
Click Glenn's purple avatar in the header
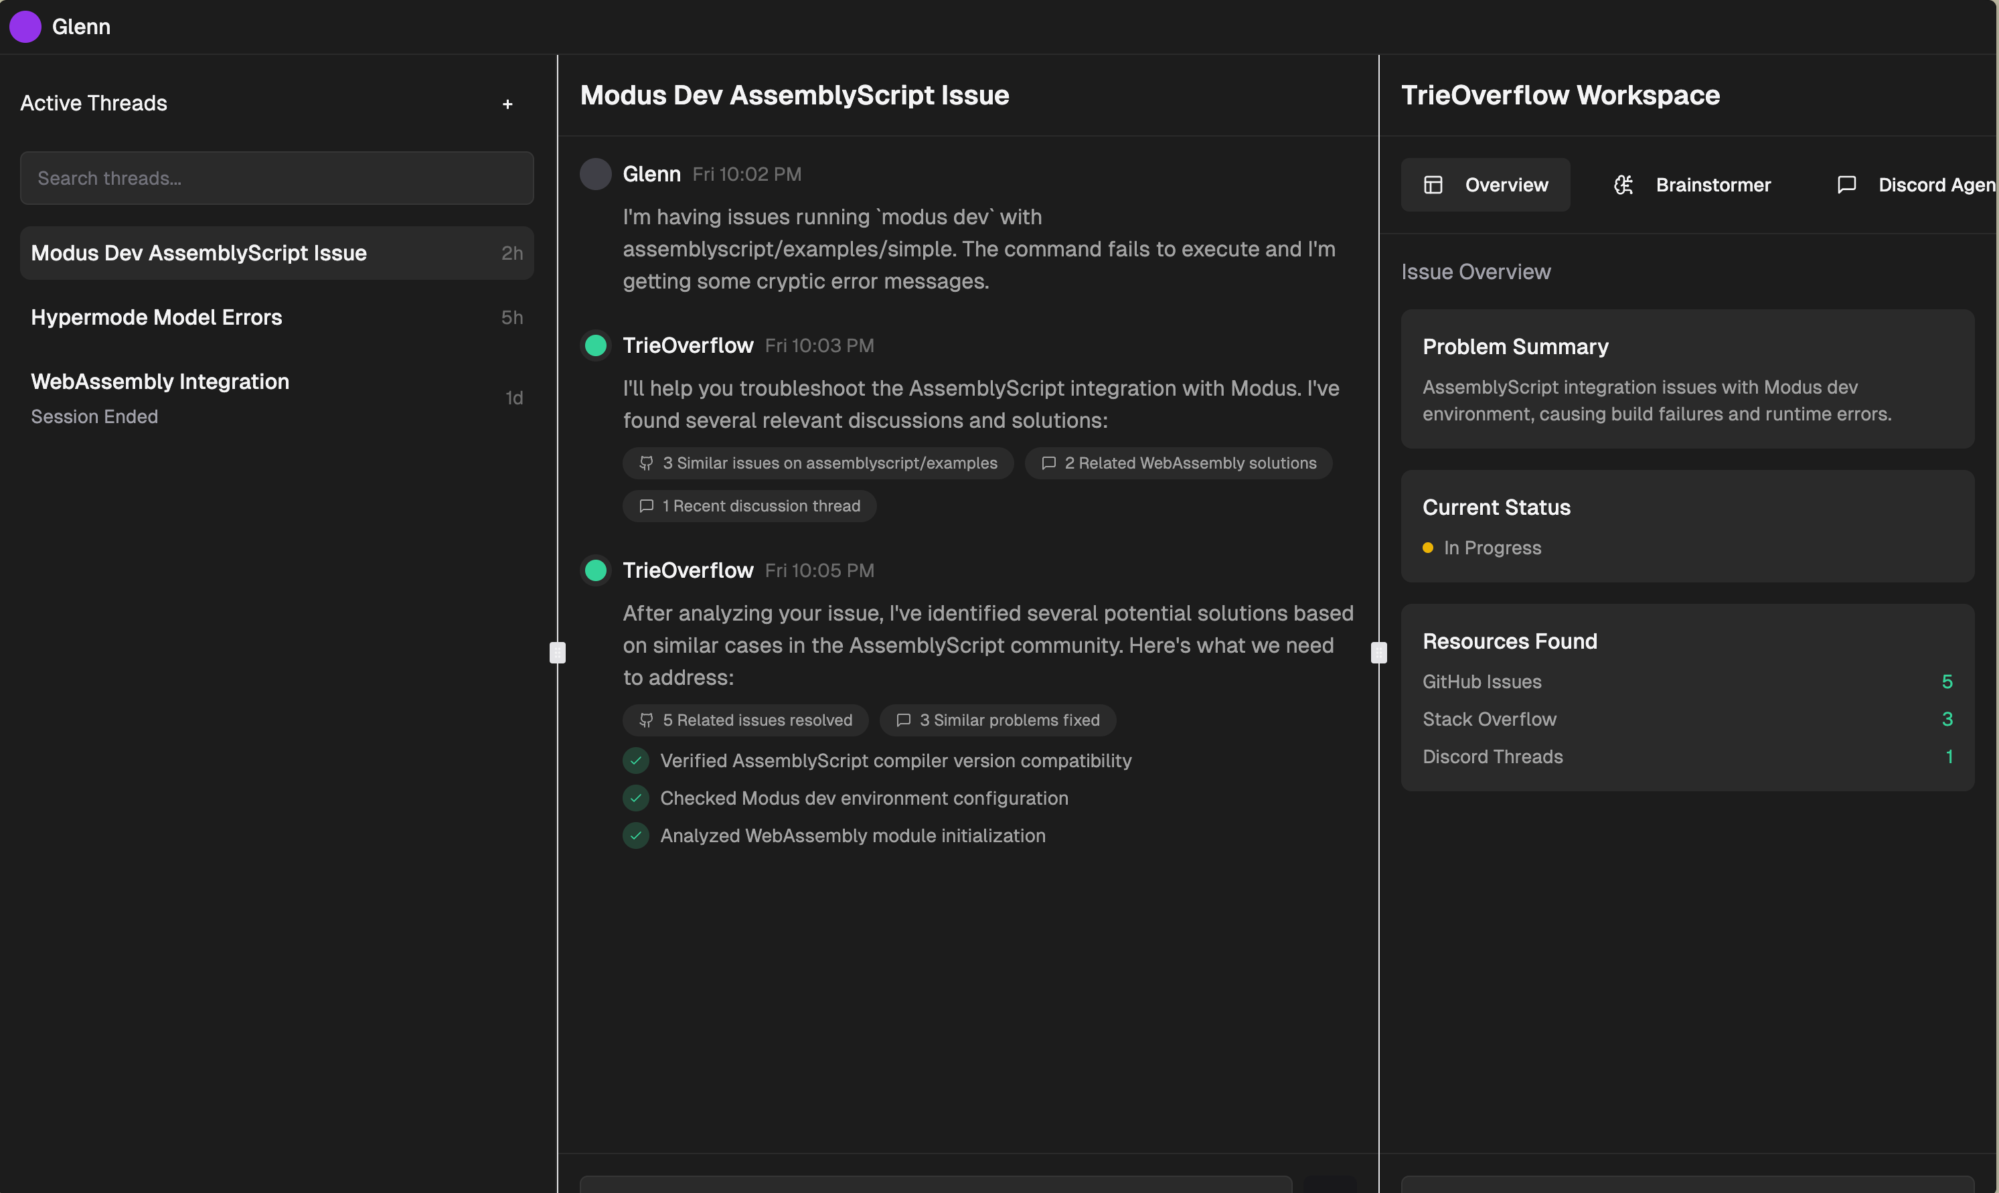[25, 27]
